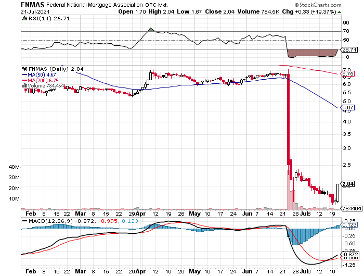Click the 40M volume axis label
364x276 pixels.
(14, 167)
